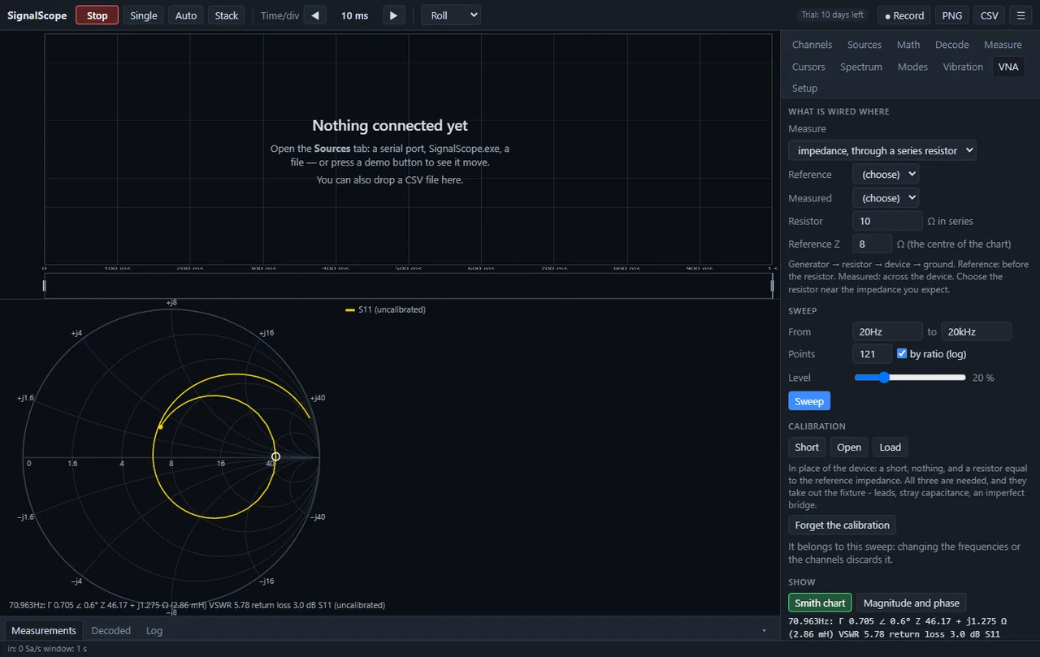Select the Log bottom tab

(x=154, y=630)
